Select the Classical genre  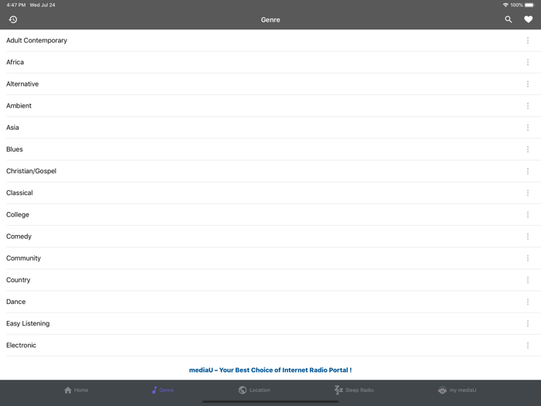[270, 193]
